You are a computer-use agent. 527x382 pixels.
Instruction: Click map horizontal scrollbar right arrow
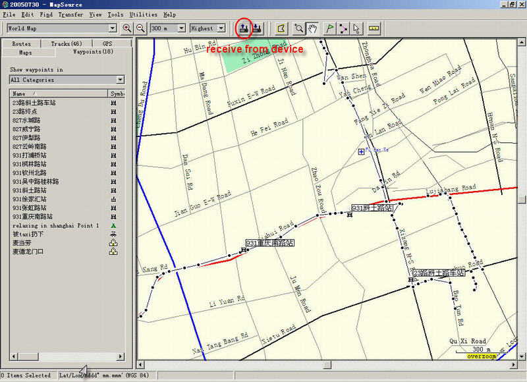click(513, 364)
